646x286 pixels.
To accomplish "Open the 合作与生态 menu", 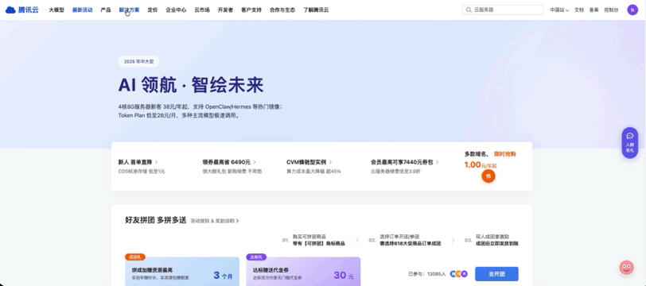I will (282, 10).
